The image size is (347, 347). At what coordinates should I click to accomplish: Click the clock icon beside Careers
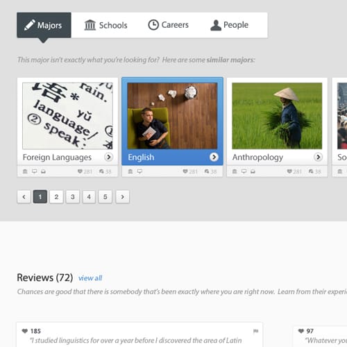coord(153,25)
